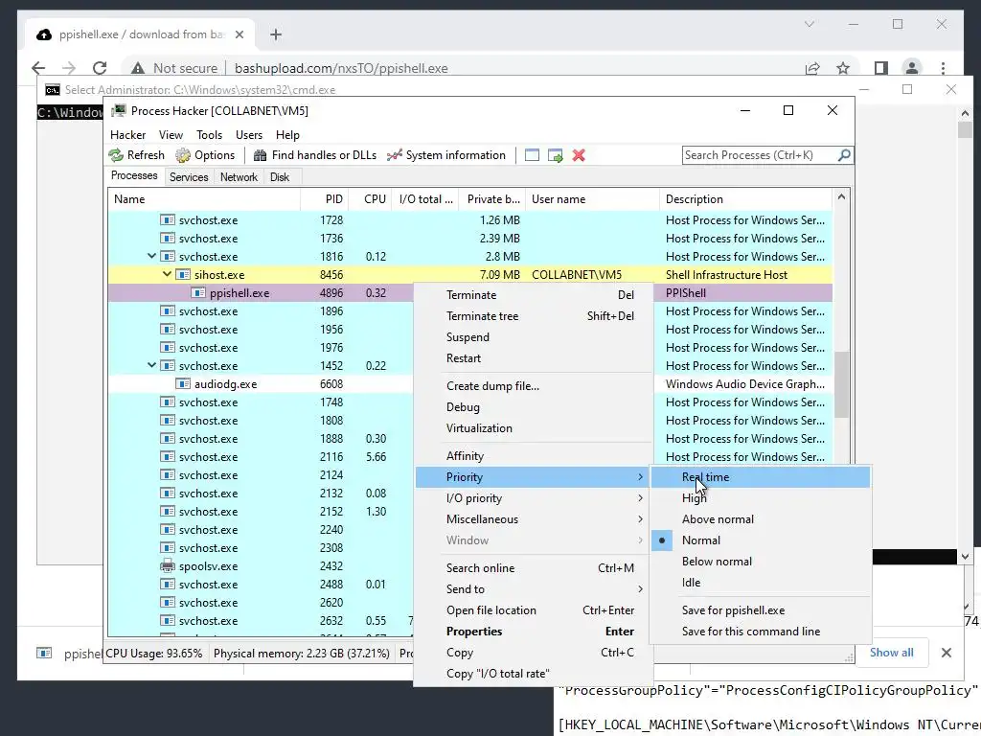Select the spoolsv.exe process row
Viewport: 981px width, 736px height.
coord(260,566)
